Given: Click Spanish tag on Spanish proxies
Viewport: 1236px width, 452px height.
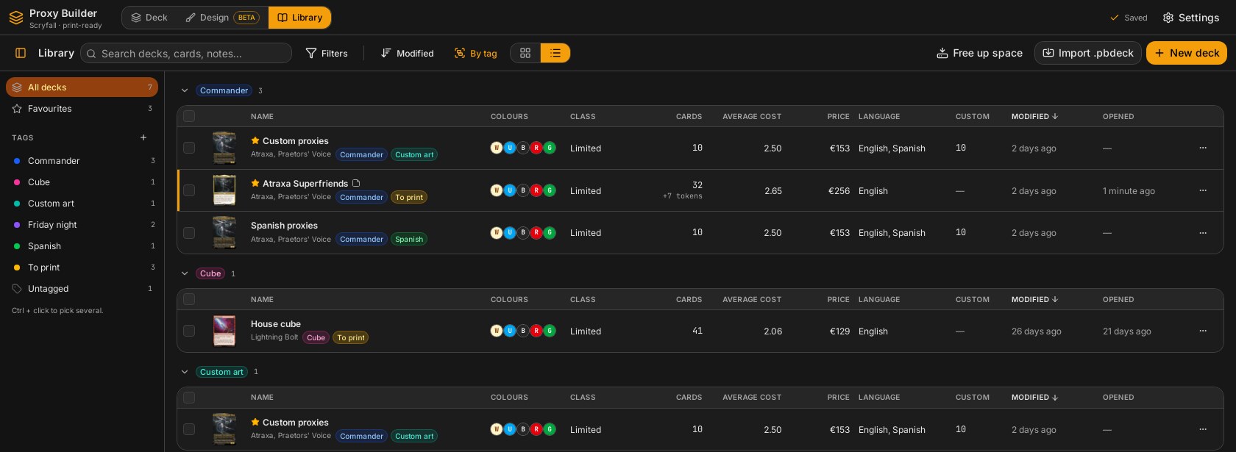Looking at the screenshot, I should click(x=409, y=240).
